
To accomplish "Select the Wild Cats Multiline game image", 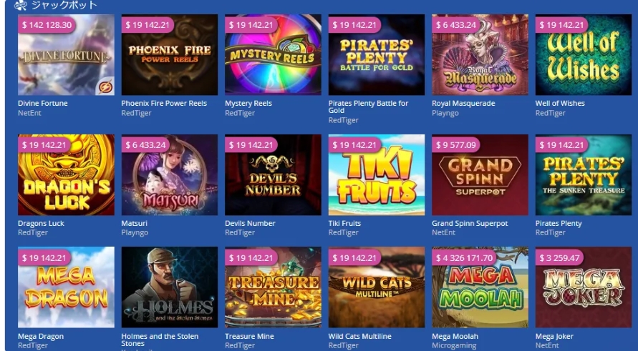I will pos(377,287).
